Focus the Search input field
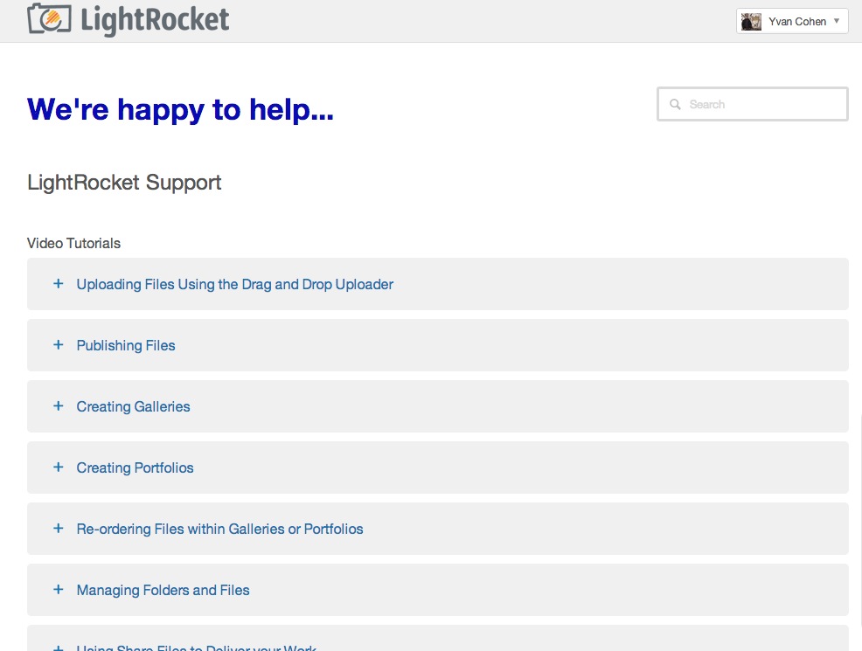 pos(762,104)
